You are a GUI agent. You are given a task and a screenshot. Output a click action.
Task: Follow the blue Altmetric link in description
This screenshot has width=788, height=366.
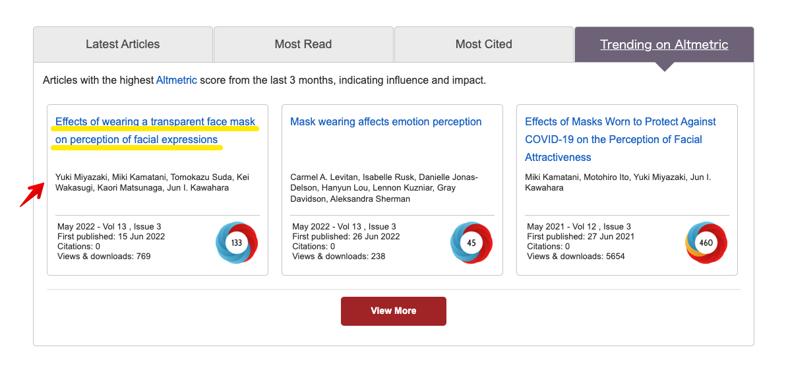click(x=176, y=80)
